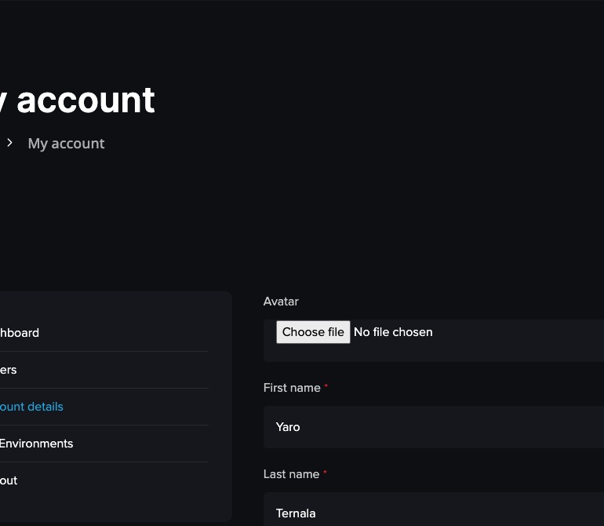Click the red asterisk beside Last name
604x526 pixels.
[x=325, y=473]
